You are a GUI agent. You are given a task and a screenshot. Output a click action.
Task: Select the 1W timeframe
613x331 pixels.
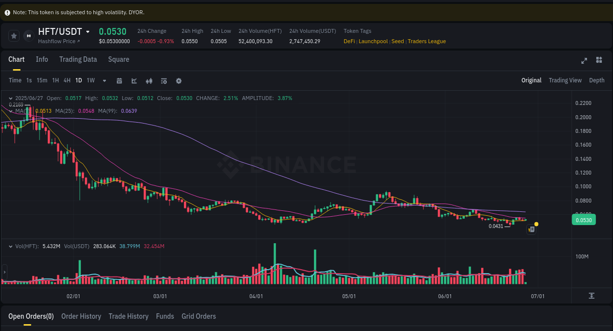point(90,80)
